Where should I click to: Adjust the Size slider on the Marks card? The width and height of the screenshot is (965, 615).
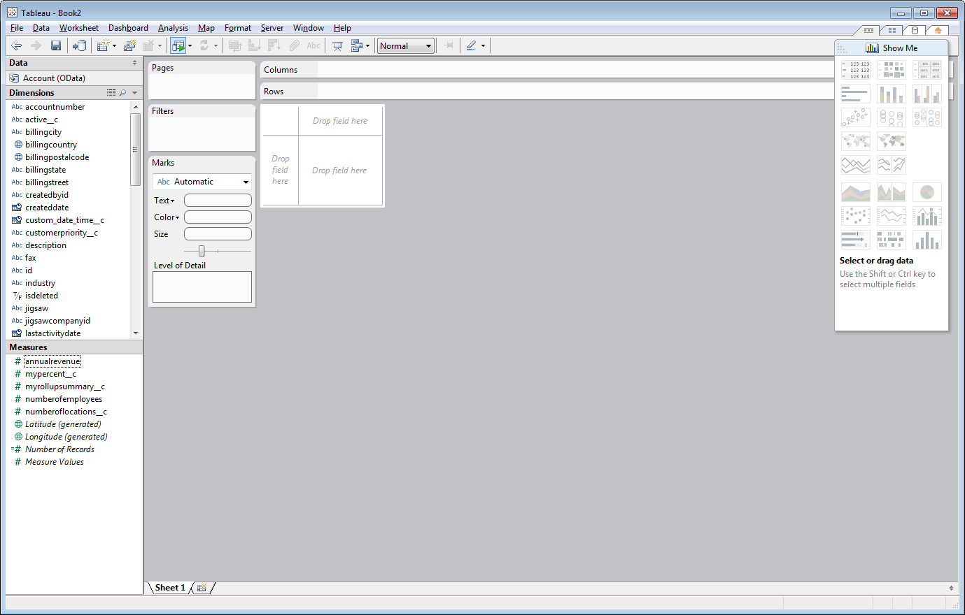[x=202, y=250]
